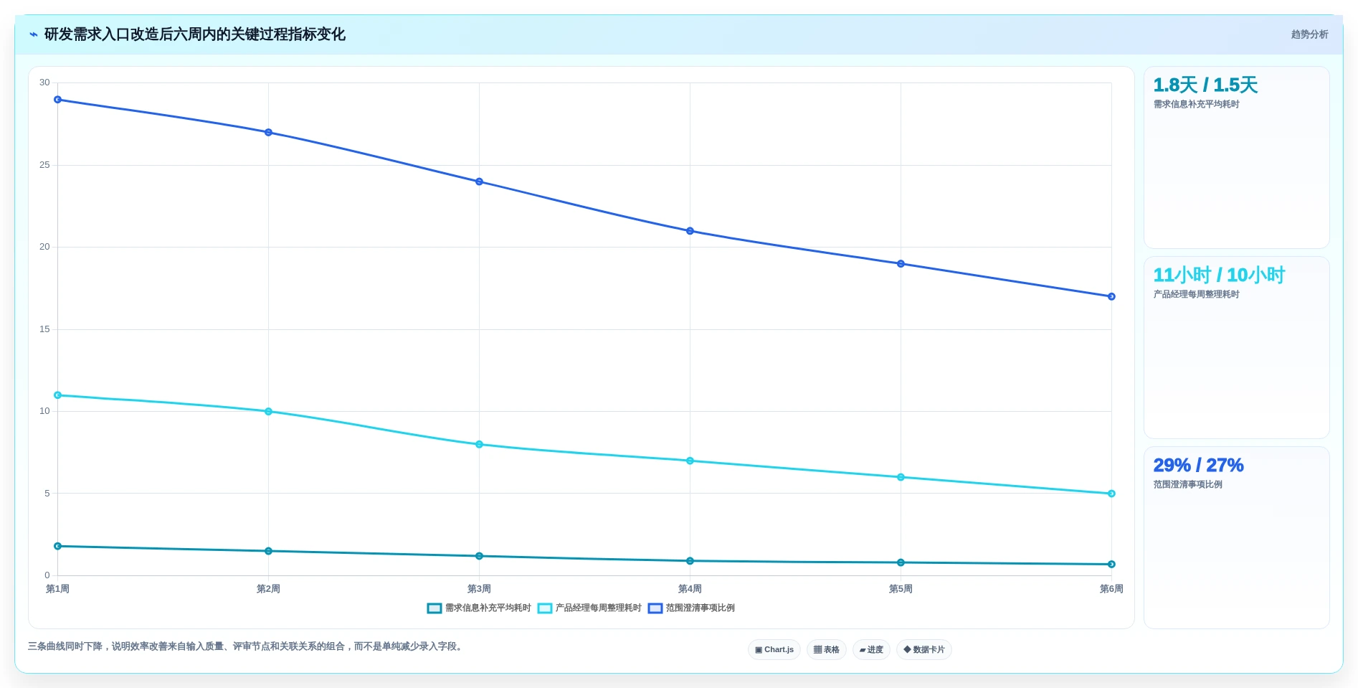The image size is (1358, 688).
Task: Click y-axis value 30
Action: pyautogui.click(x=44, y=83)
